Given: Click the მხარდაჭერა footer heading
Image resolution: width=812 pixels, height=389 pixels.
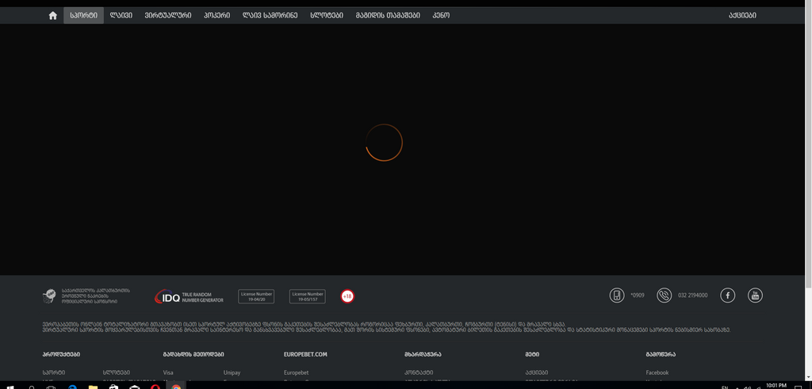Looking at the screenshot, I should 423,354.
